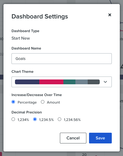The image size is (123, 156).
Task: Select the 1,234.5% precision option
Action: click(35, 119)
